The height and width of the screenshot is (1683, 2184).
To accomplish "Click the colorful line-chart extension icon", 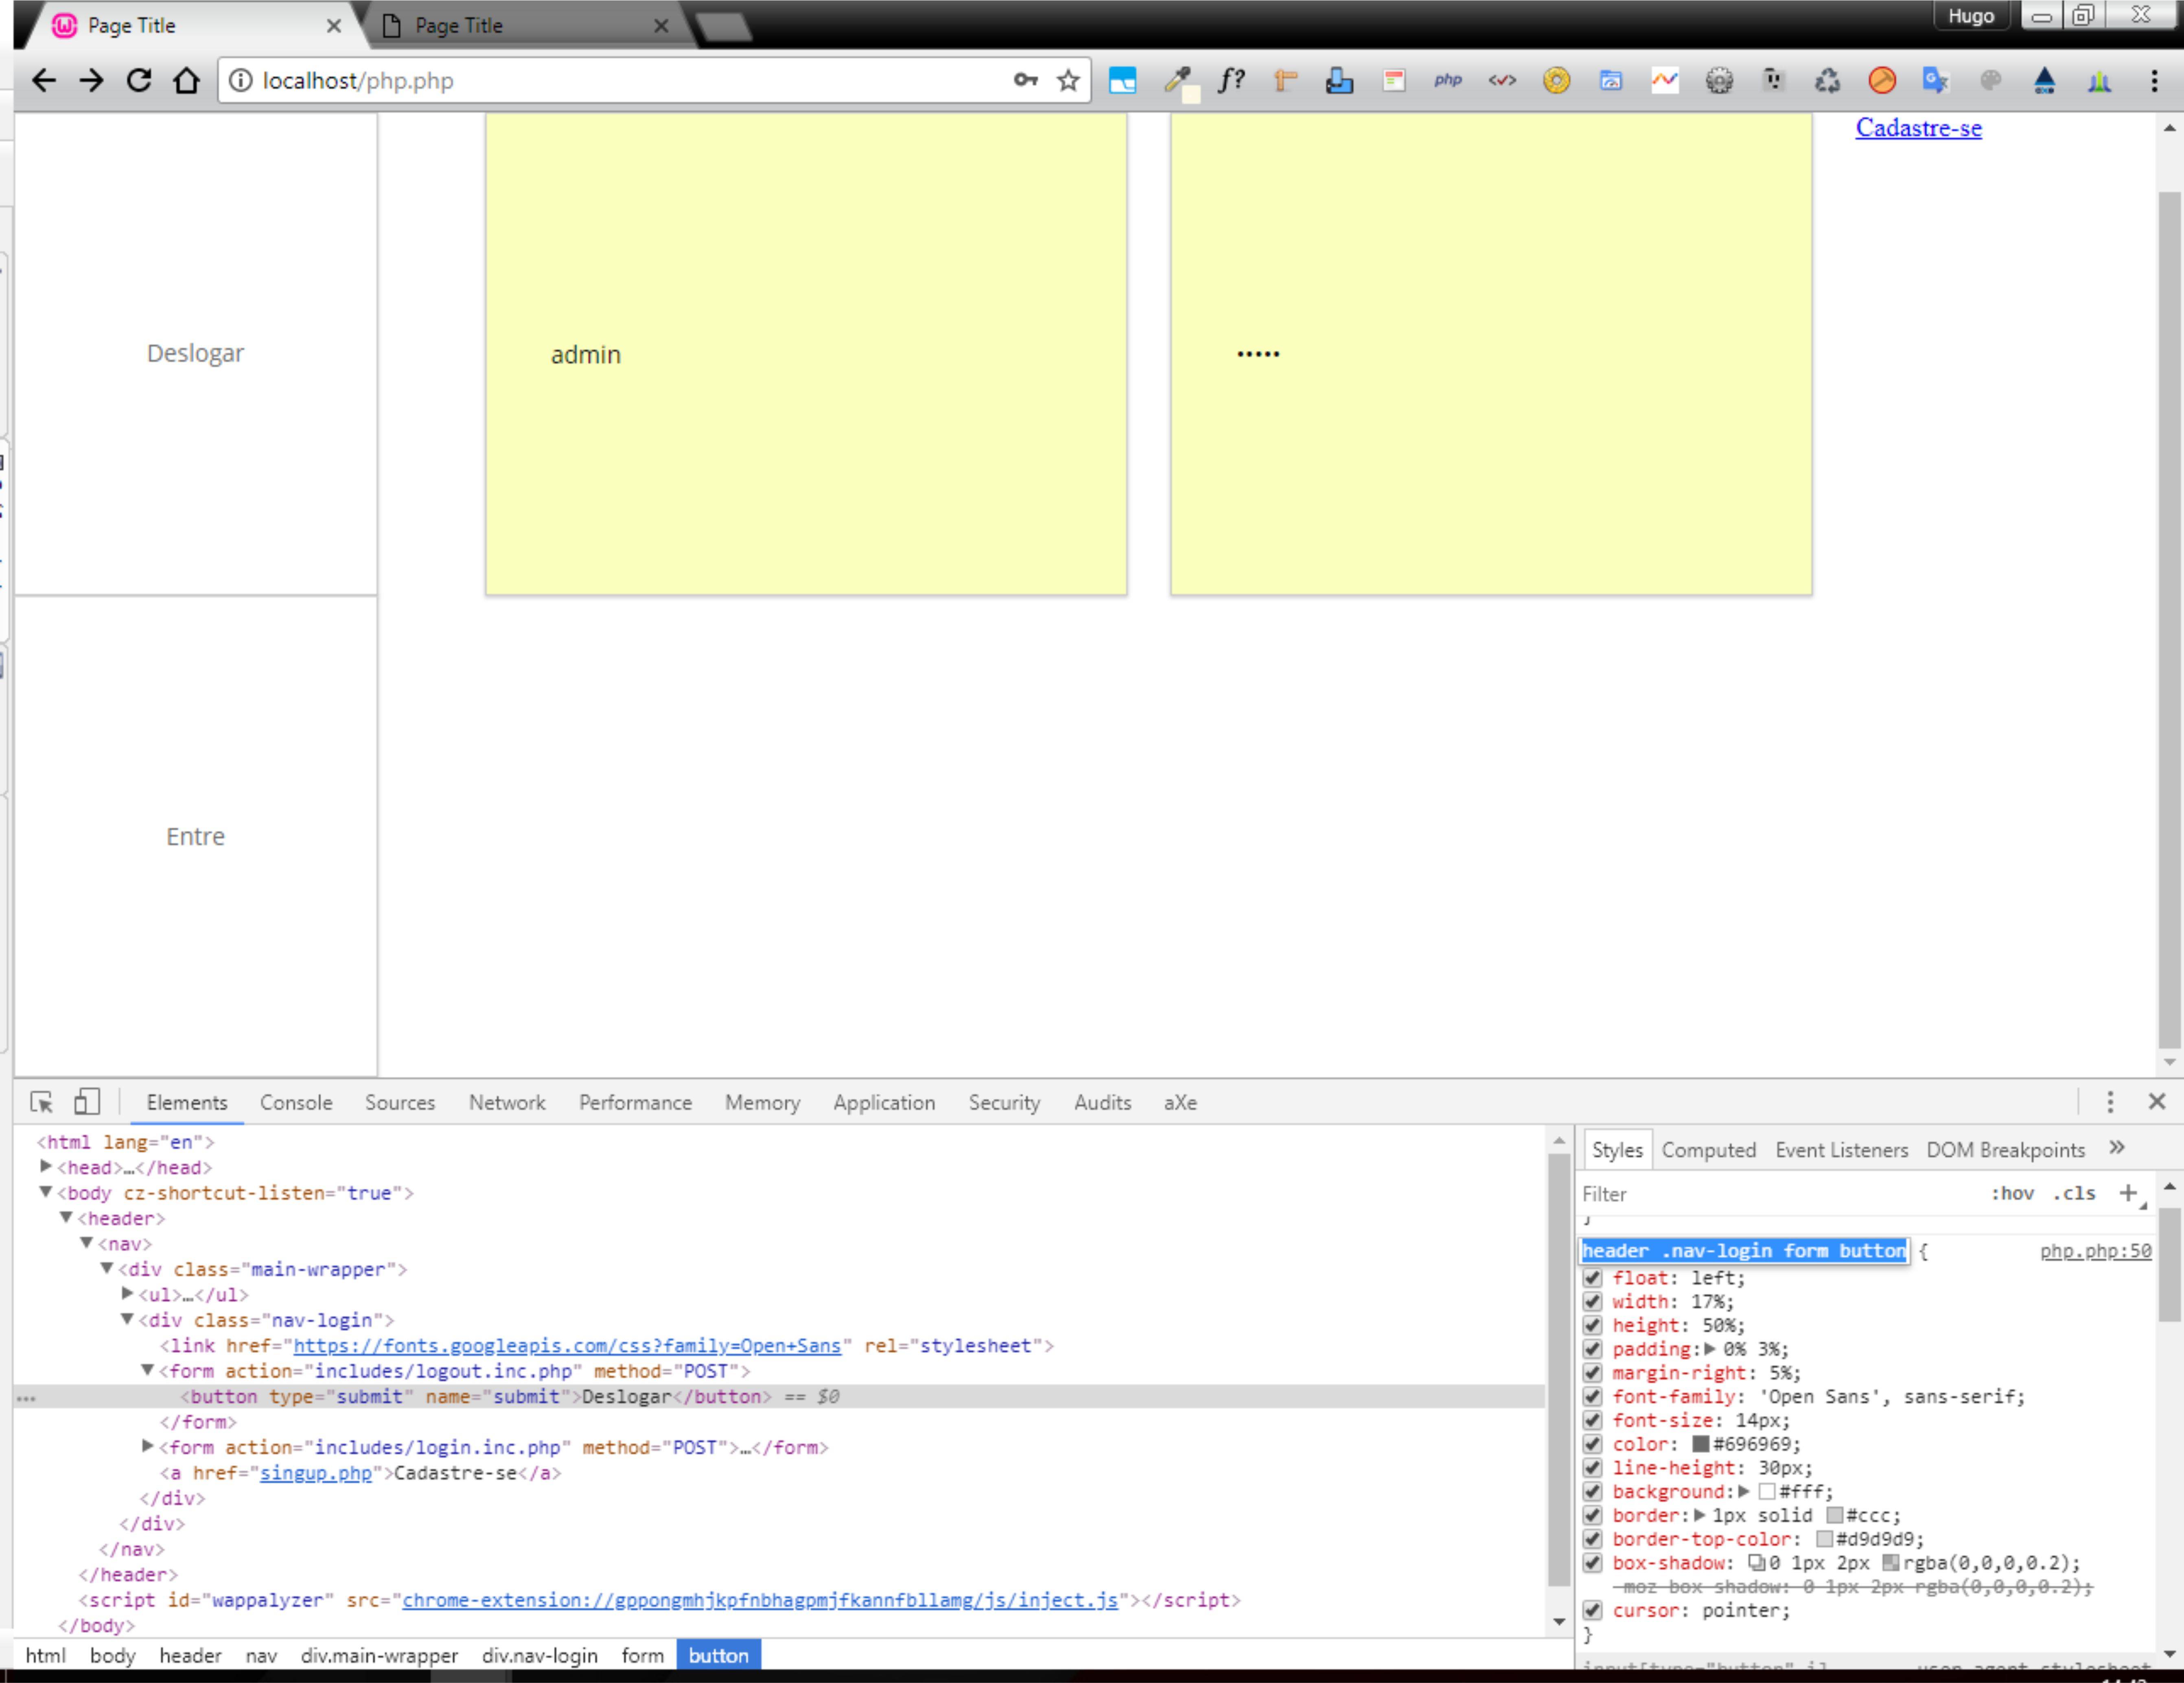I will tap(1665, 81).
